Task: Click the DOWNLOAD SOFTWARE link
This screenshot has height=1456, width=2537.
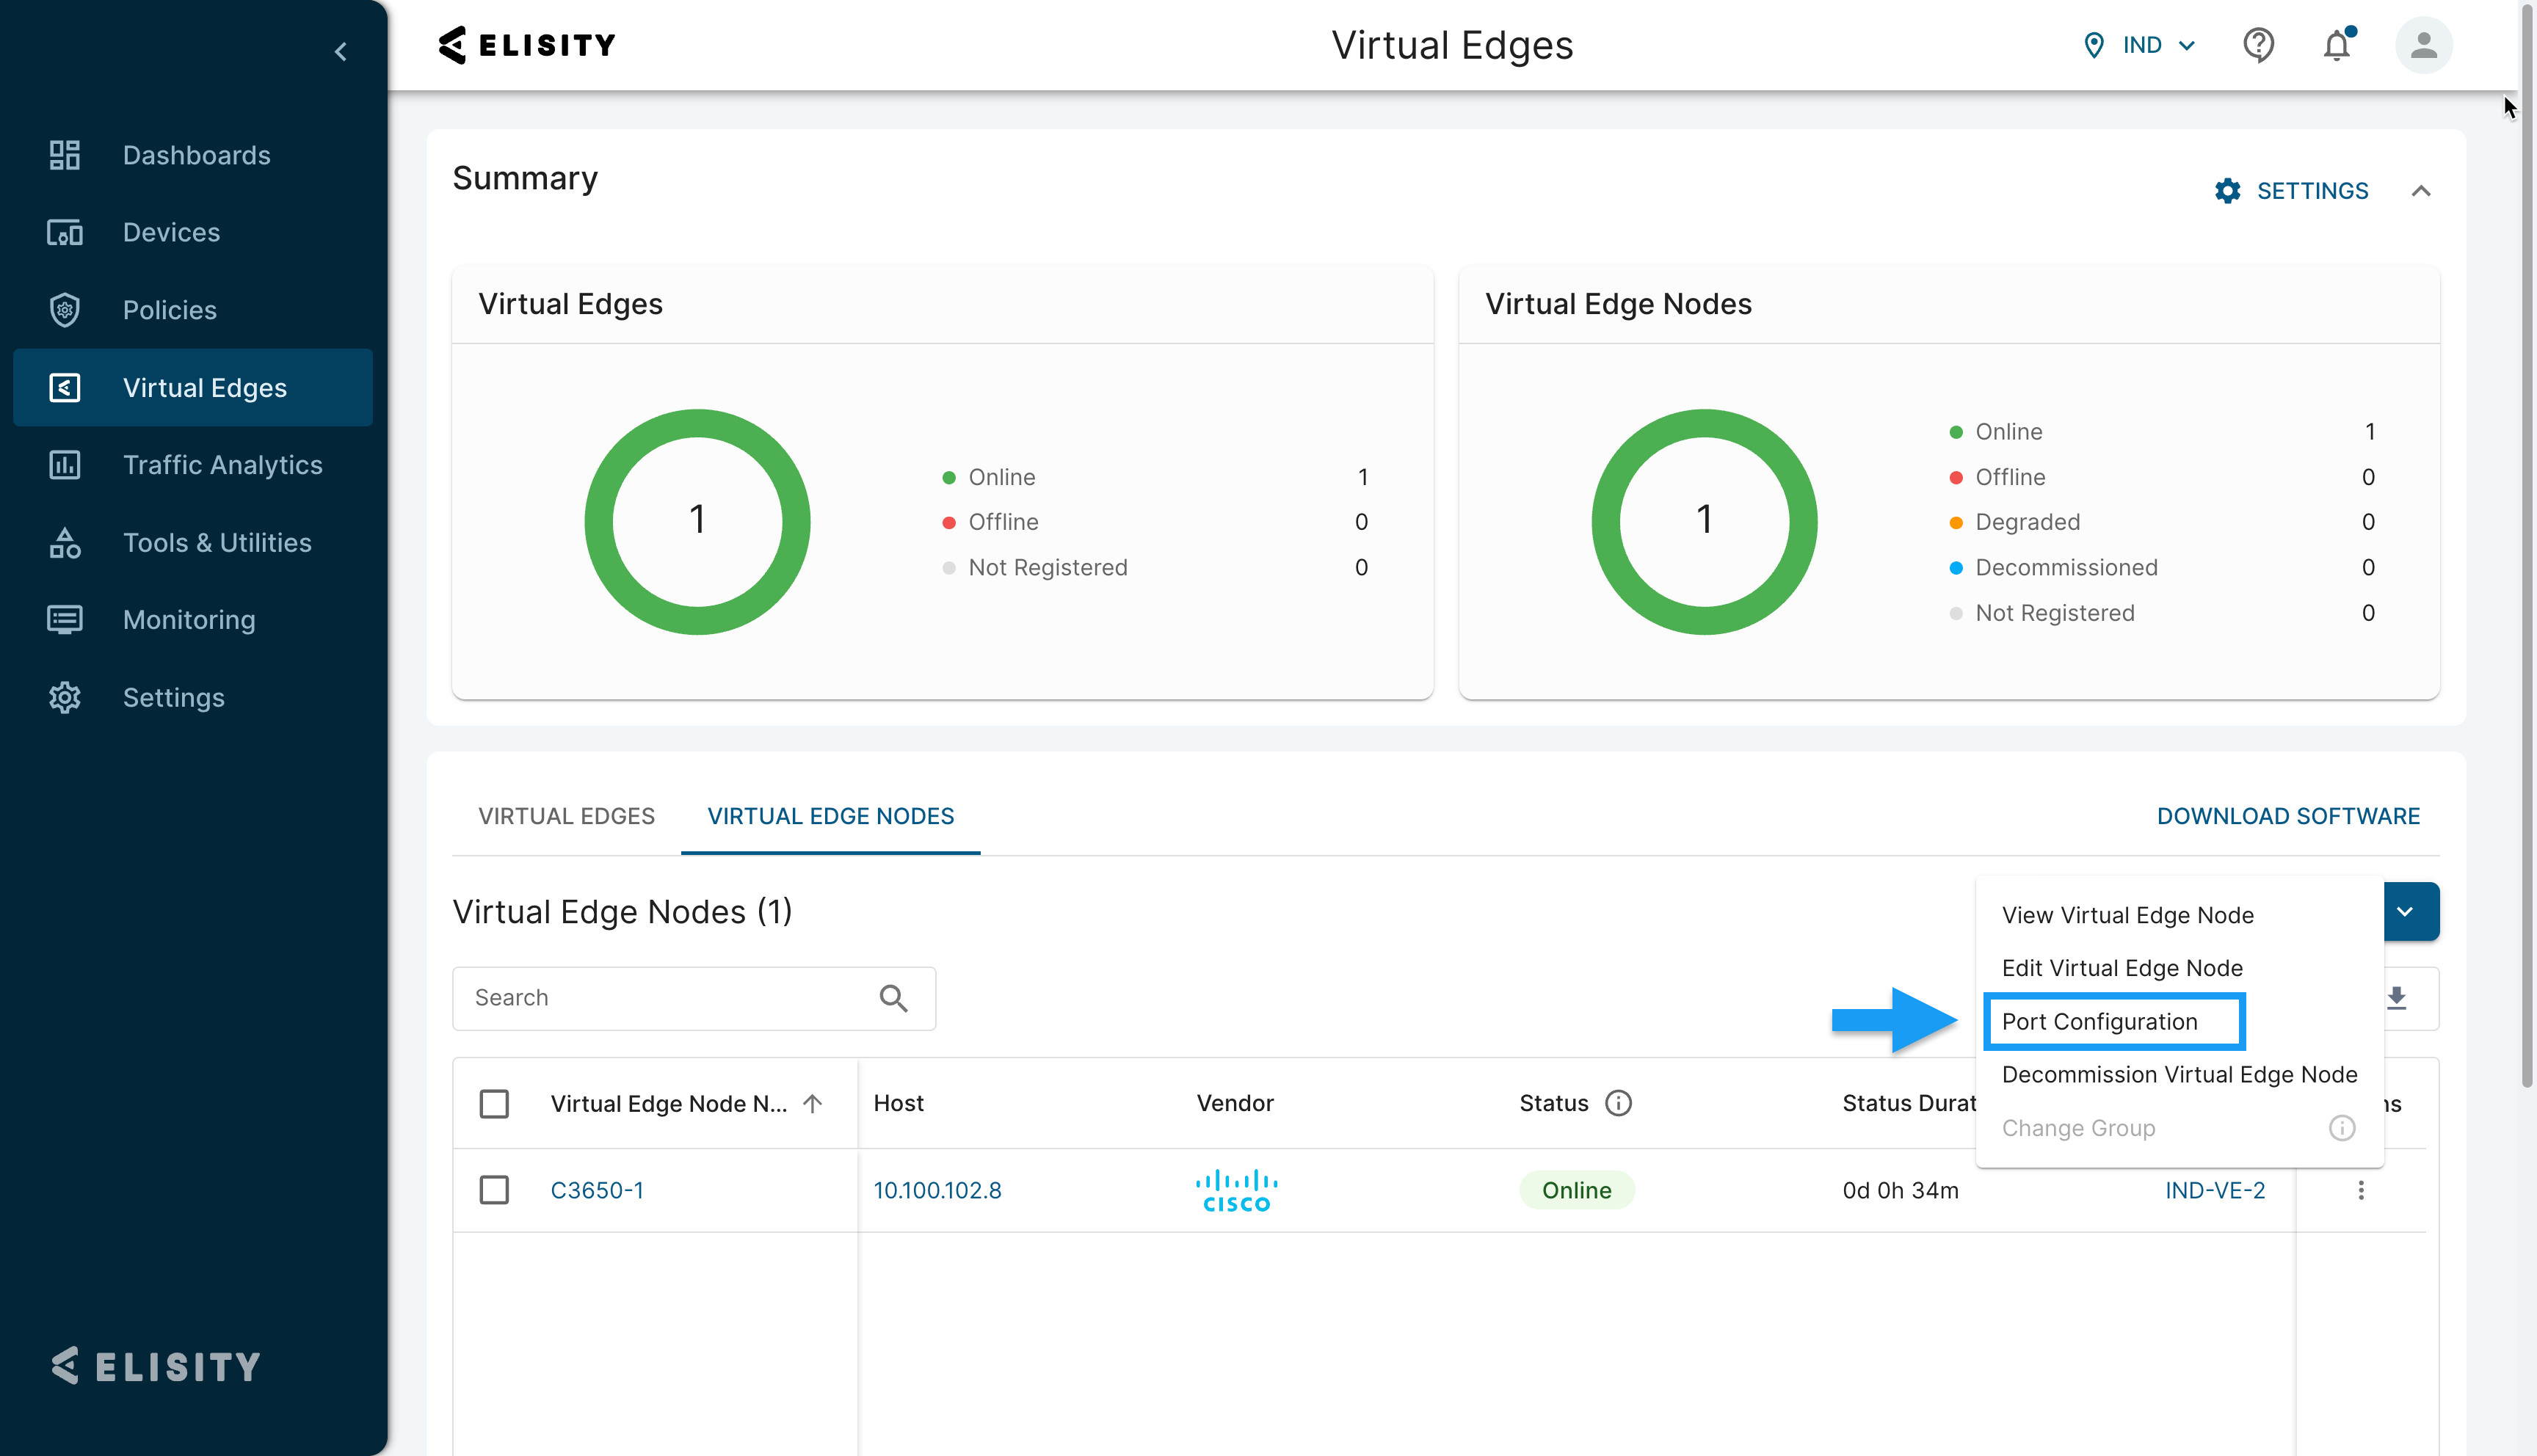Action: tap(2288, 816)
